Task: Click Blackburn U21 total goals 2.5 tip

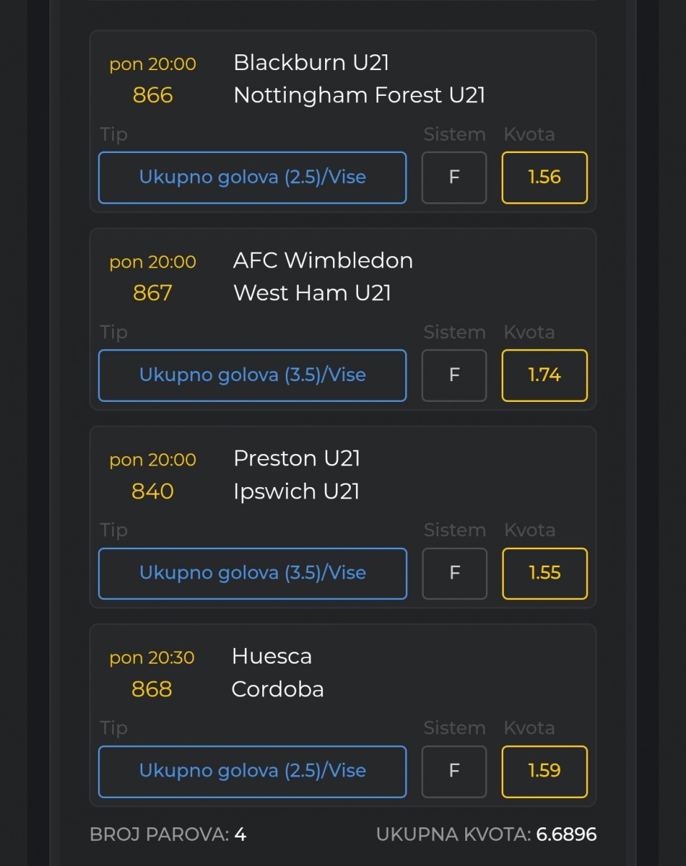Action: (252, 177)
